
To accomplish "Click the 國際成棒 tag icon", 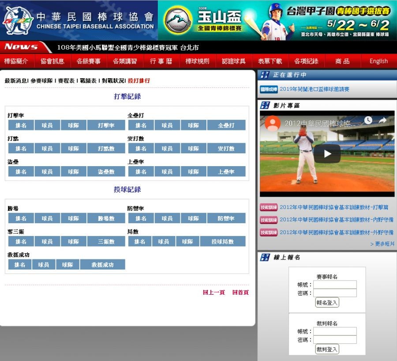I will pyautogui.click(x=269, y=89).
